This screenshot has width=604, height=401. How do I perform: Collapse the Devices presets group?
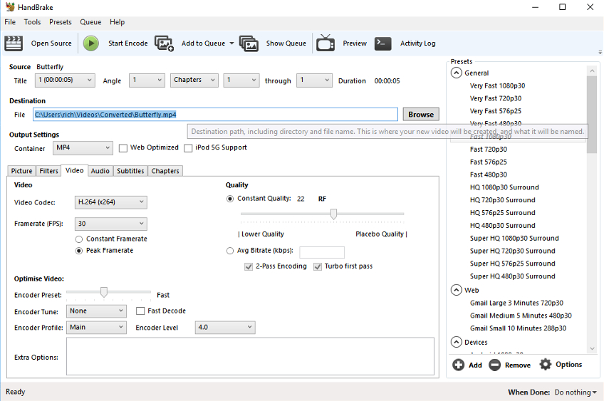[457, 342]
